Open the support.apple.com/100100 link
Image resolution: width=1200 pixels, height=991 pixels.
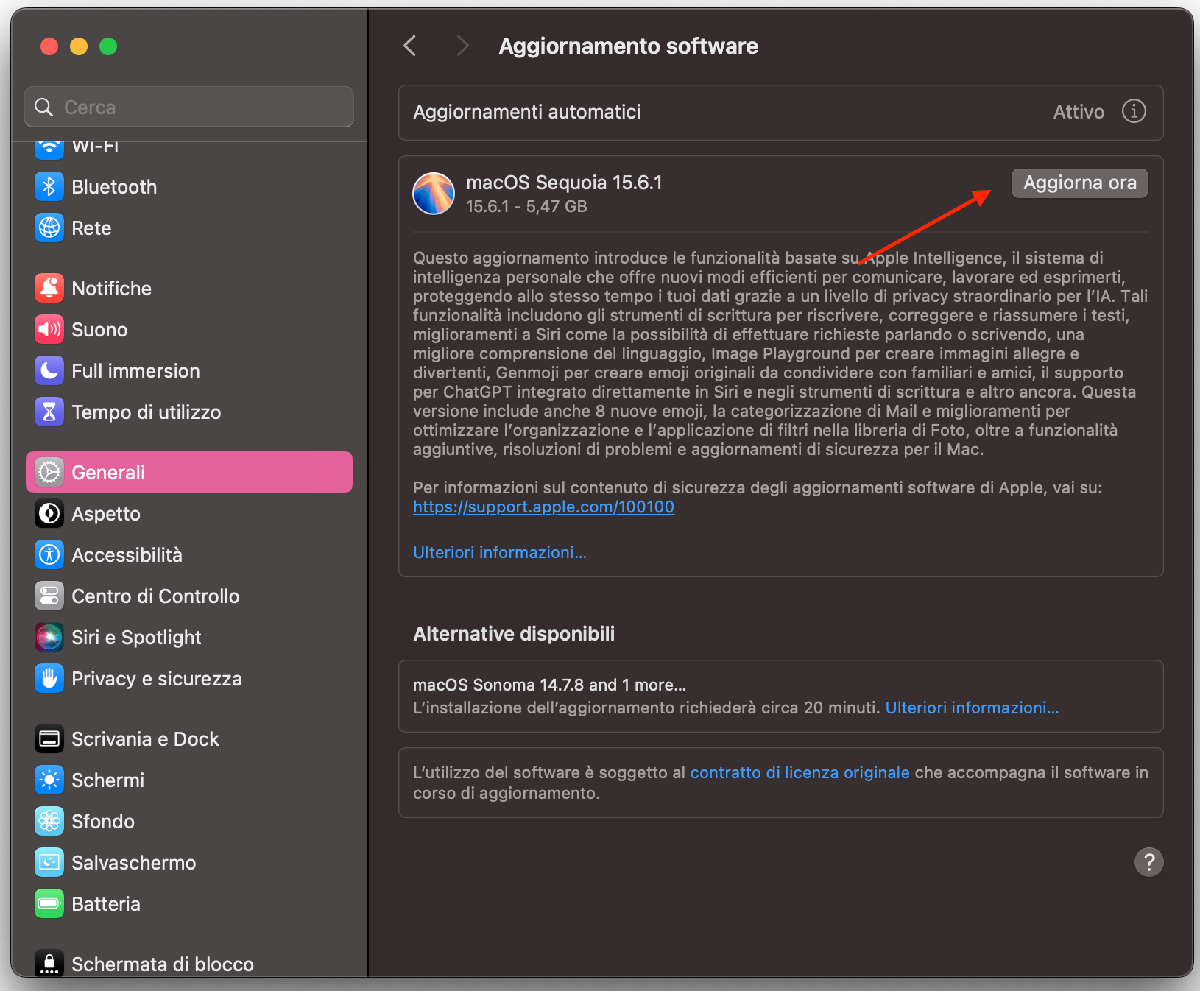click(543, 507)
